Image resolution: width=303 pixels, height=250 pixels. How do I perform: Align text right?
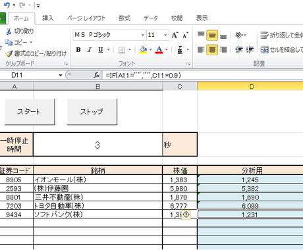tap(223, 50)
